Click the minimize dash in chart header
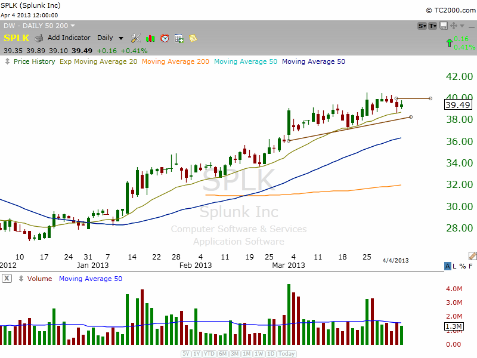This screenshot has height=358, width=477. 471,27
